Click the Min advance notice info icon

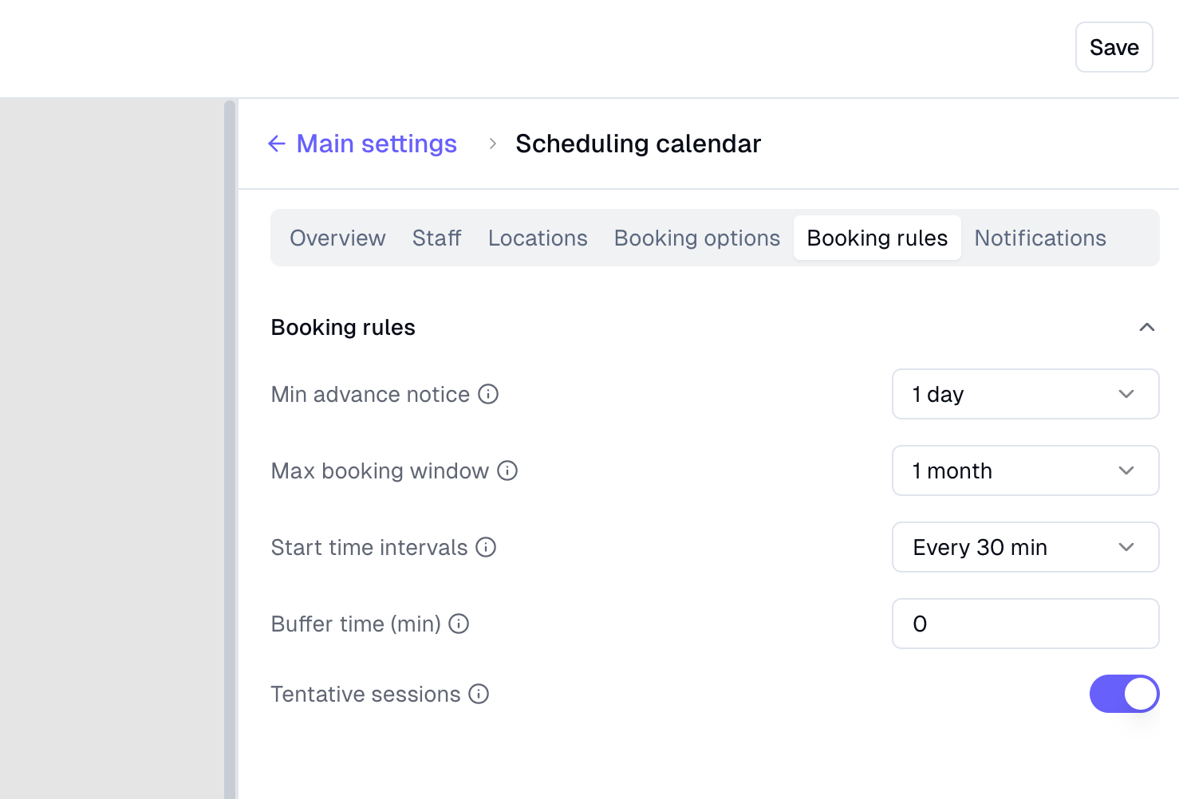point(488,394)
